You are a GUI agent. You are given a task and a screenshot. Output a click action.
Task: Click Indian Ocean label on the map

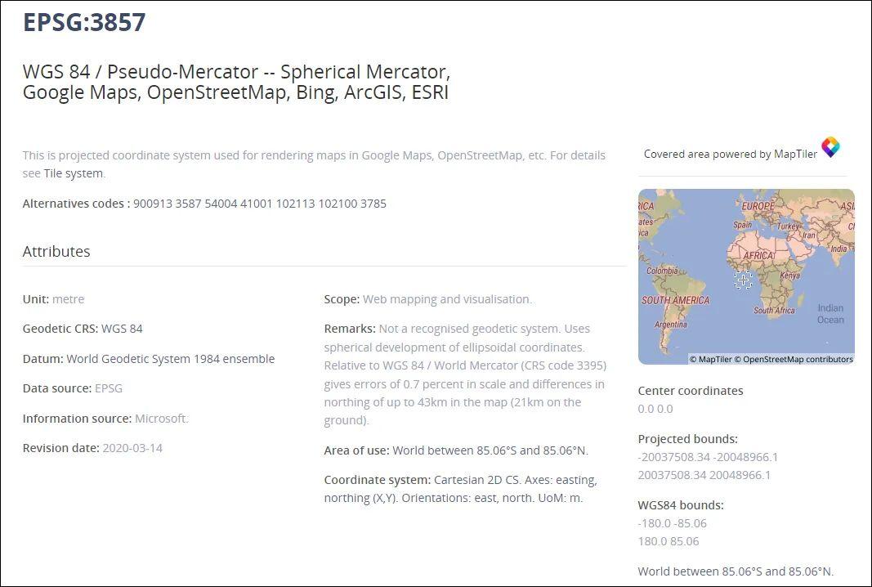830,314
